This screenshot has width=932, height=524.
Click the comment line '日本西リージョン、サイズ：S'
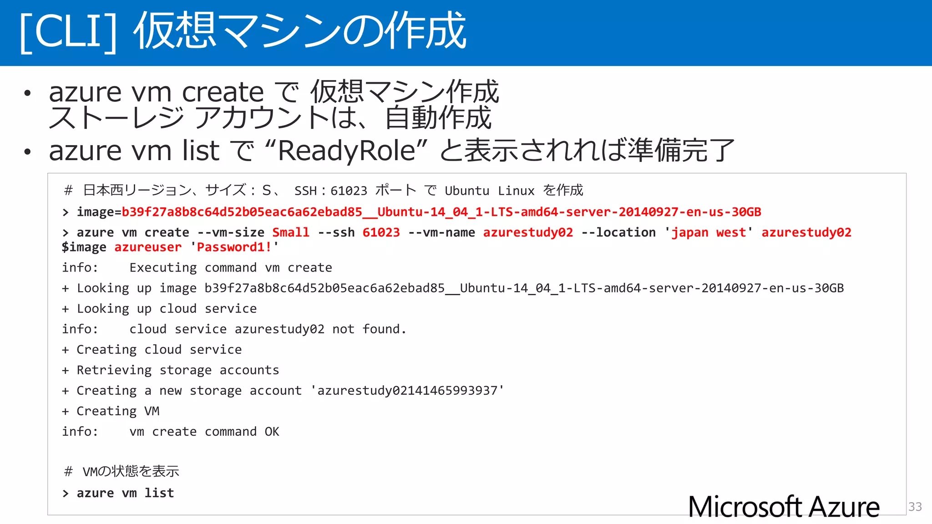(x=324, y=190)
